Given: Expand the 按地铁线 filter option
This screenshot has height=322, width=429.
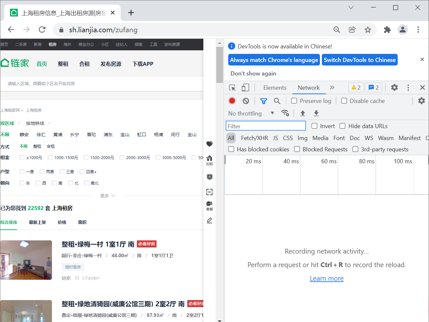Looking at the screenshot, I should point(38,123).
